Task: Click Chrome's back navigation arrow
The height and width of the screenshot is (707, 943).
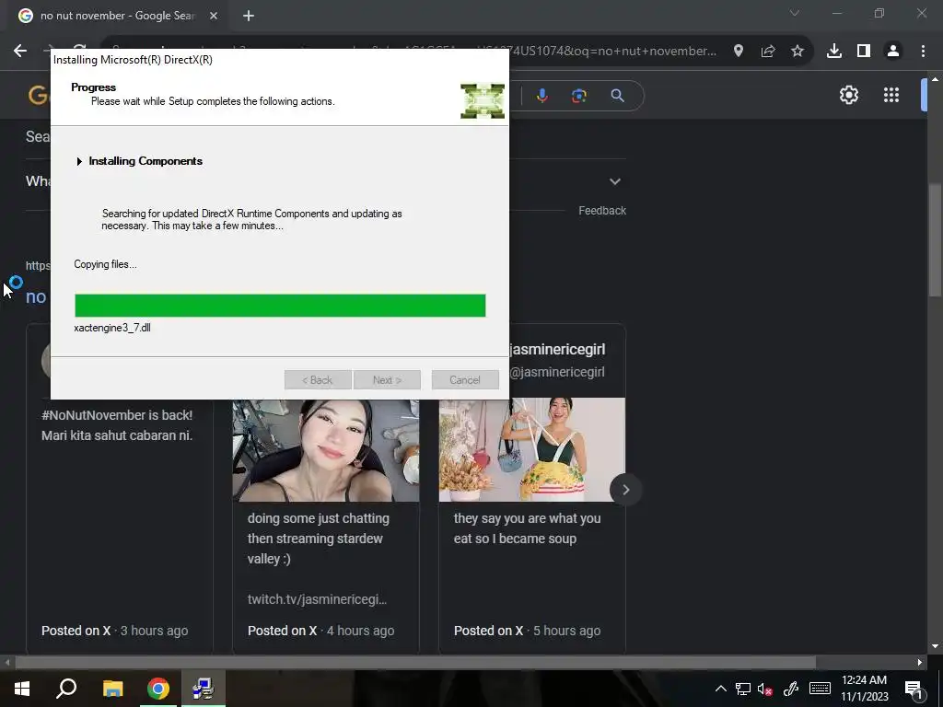Action: pos(20,52)
